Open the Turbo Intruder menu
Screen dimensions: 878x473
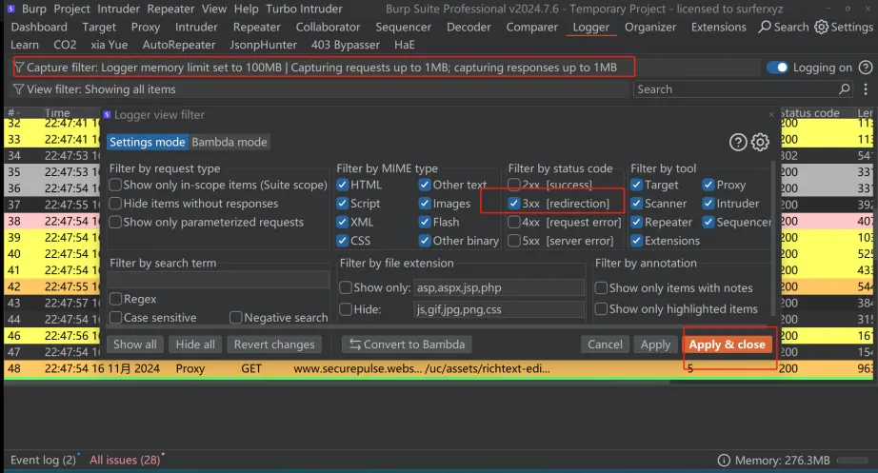coord(304,9)
